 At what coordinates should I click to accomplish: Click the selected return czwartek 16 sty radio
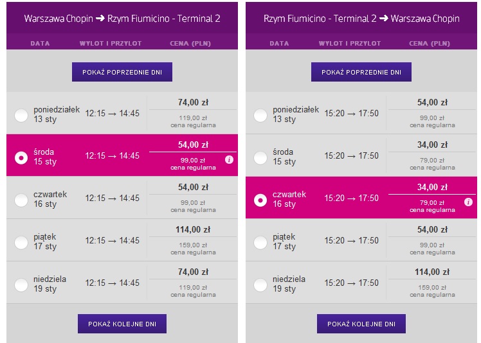coord(260,200)
